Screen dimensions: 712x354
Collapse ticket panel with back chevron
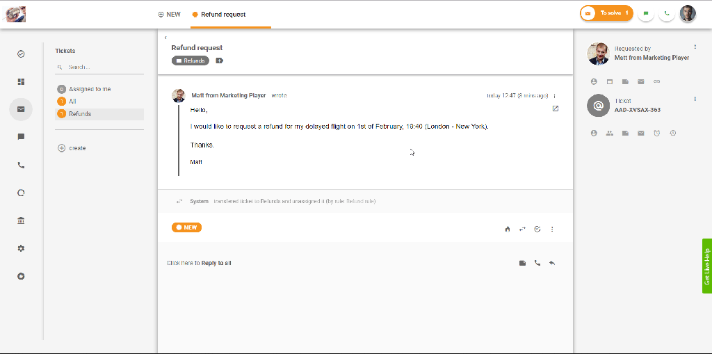click(165, 38)
